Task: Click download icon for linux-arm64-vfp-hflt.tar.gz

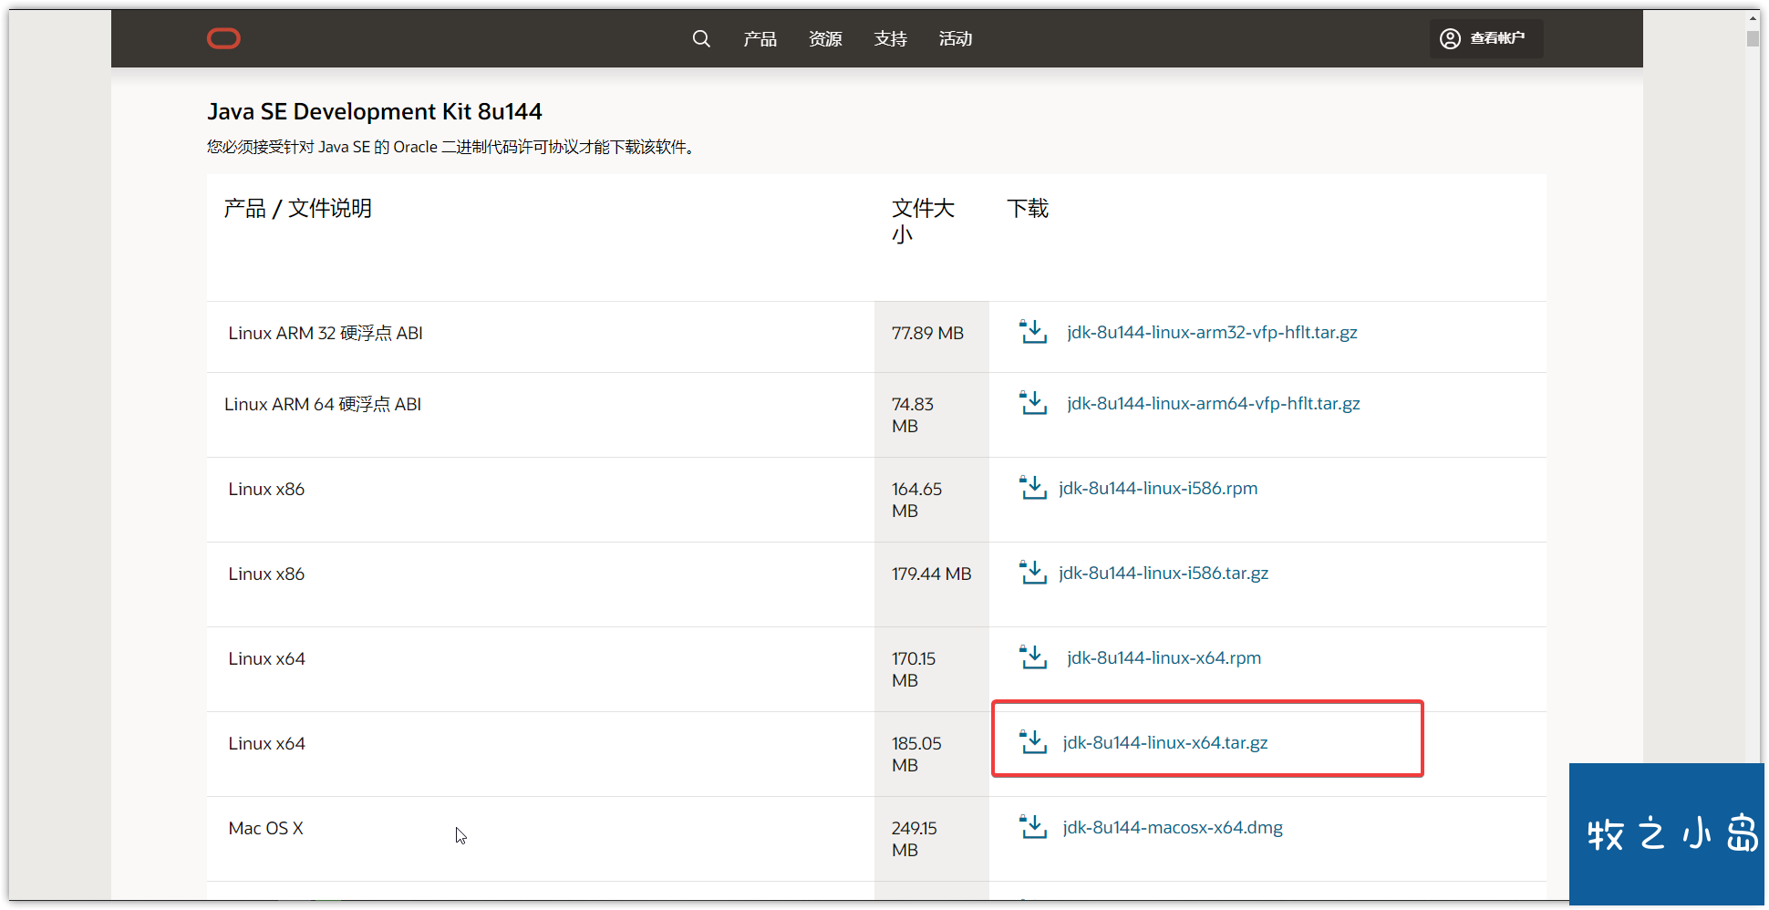Action: pos(1033,403)
